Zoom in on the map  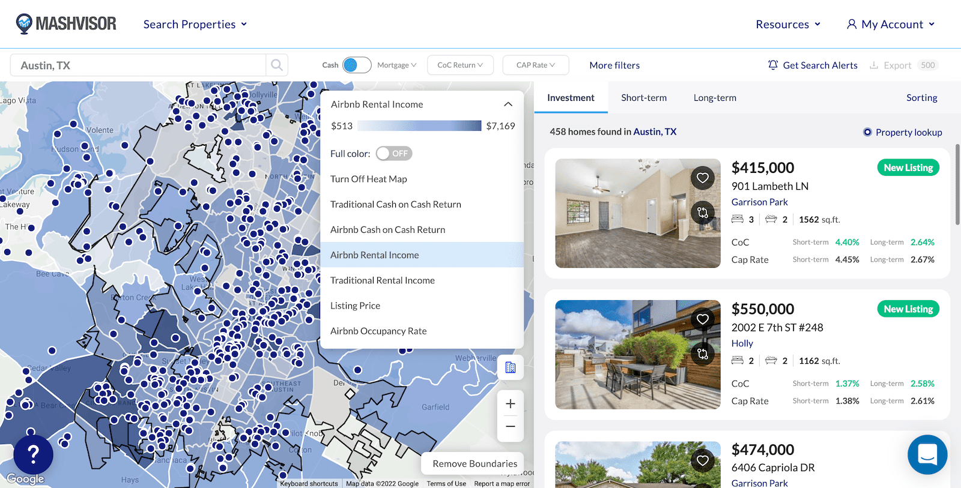click(x=511, y=404)
